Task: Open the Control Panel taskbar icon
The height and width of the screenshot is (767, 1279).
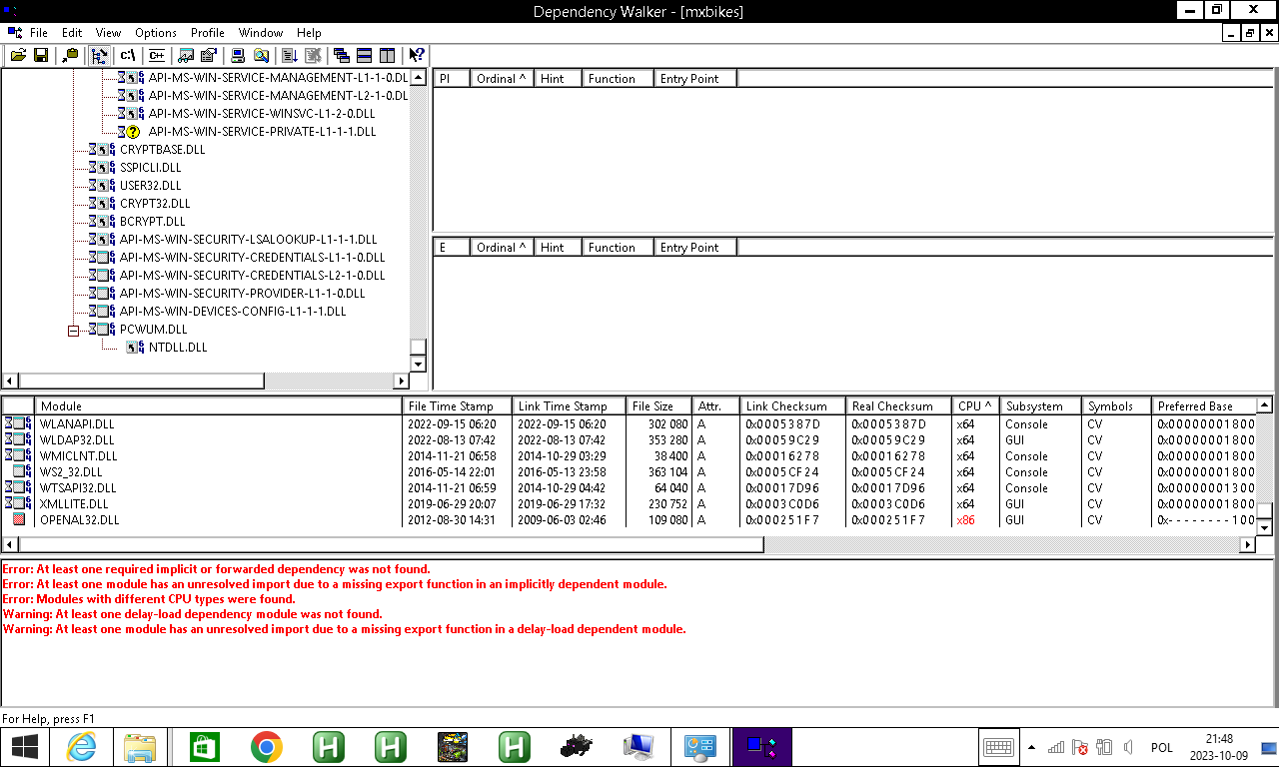Action: tap(700, 747)
